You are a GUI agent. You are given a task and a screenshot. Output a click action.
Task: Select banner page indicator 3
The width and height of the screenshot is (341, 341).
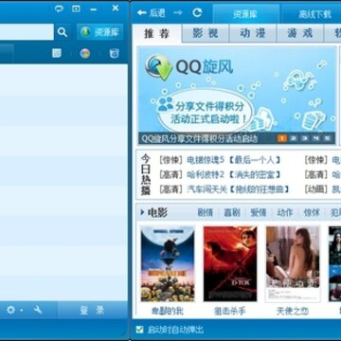304,138
